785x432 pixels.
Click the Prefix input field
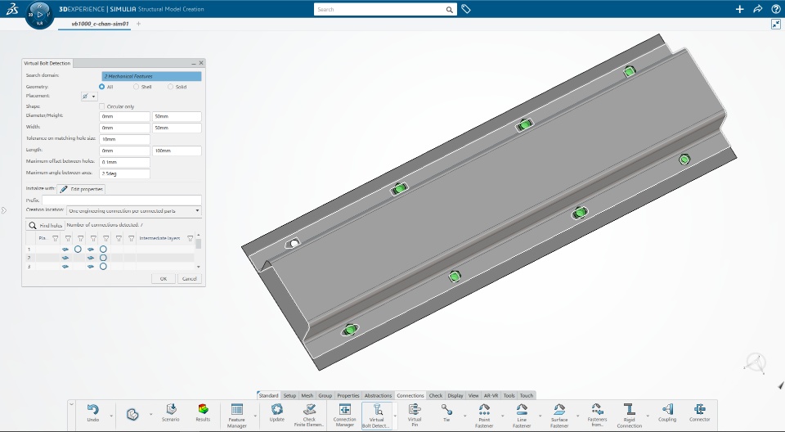(122, 200)
